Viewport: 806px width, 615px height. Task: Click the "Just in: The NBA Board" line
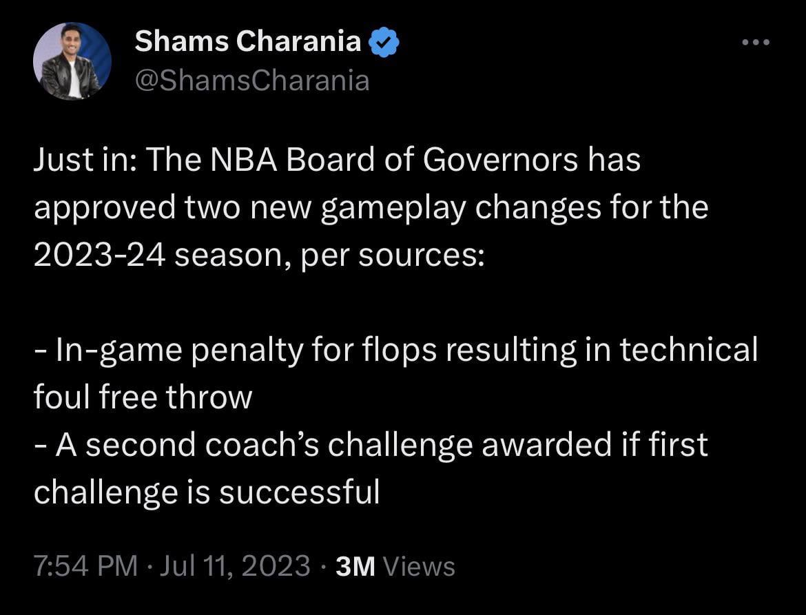coord(338,160)
